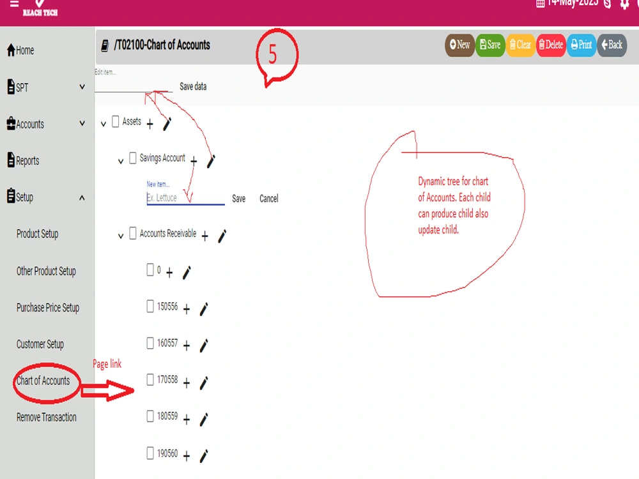The height and width of the screenshot is (479, 639).
Task: Click the Accounts briefcase icon
Action: (x=11, y=123)
